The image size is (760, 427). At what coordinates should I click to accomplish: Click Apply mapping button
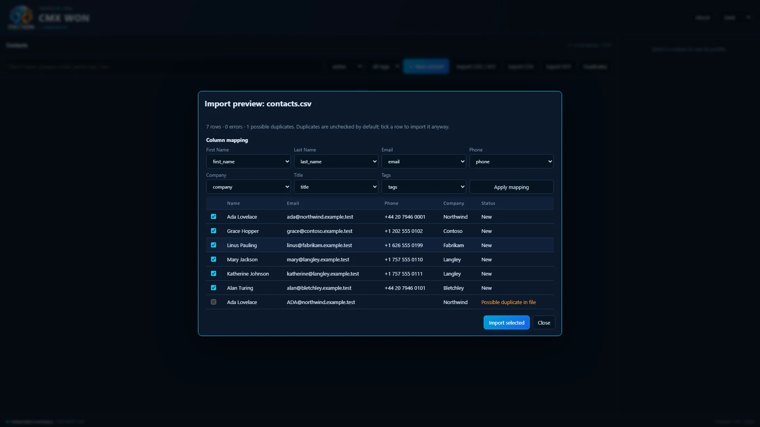511,187
